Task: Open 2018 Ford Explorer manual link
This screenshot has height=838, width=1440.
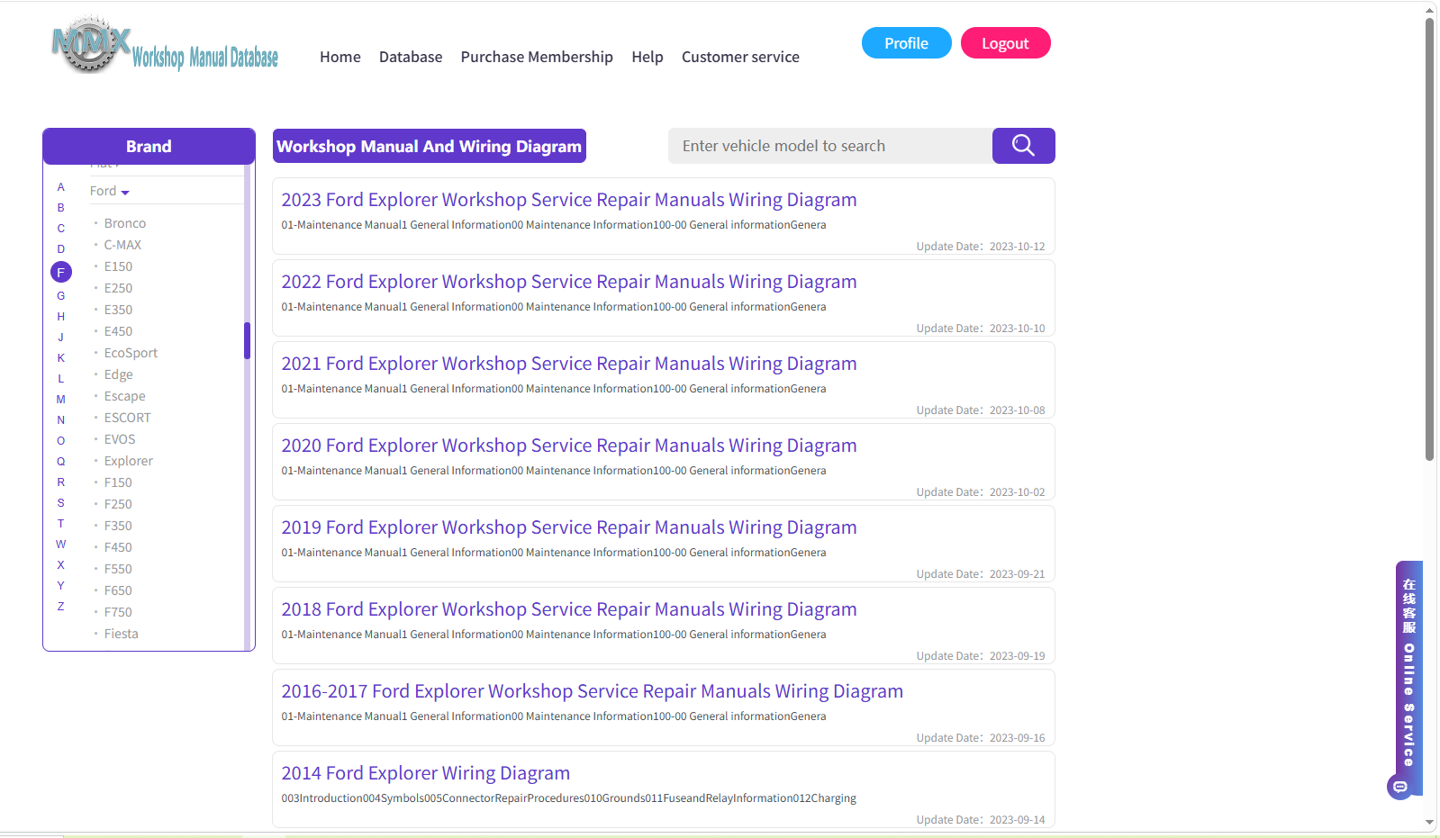Action: pyautogui.click(x=569, y=609)
